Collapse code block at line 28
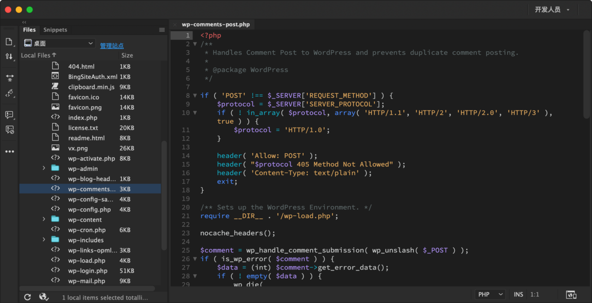This screenshot has height=303, width=592. [x=195, y=276]
